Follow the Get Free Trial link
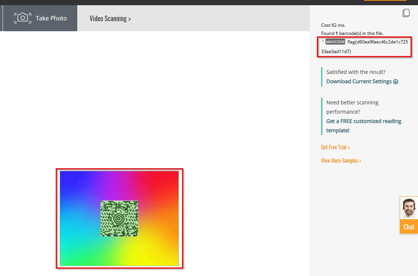This screenshot has height=276, width=418. (335, 147)
